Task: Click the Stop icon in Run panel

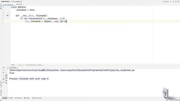Action: pyautogui.click(x=3, y=76)
